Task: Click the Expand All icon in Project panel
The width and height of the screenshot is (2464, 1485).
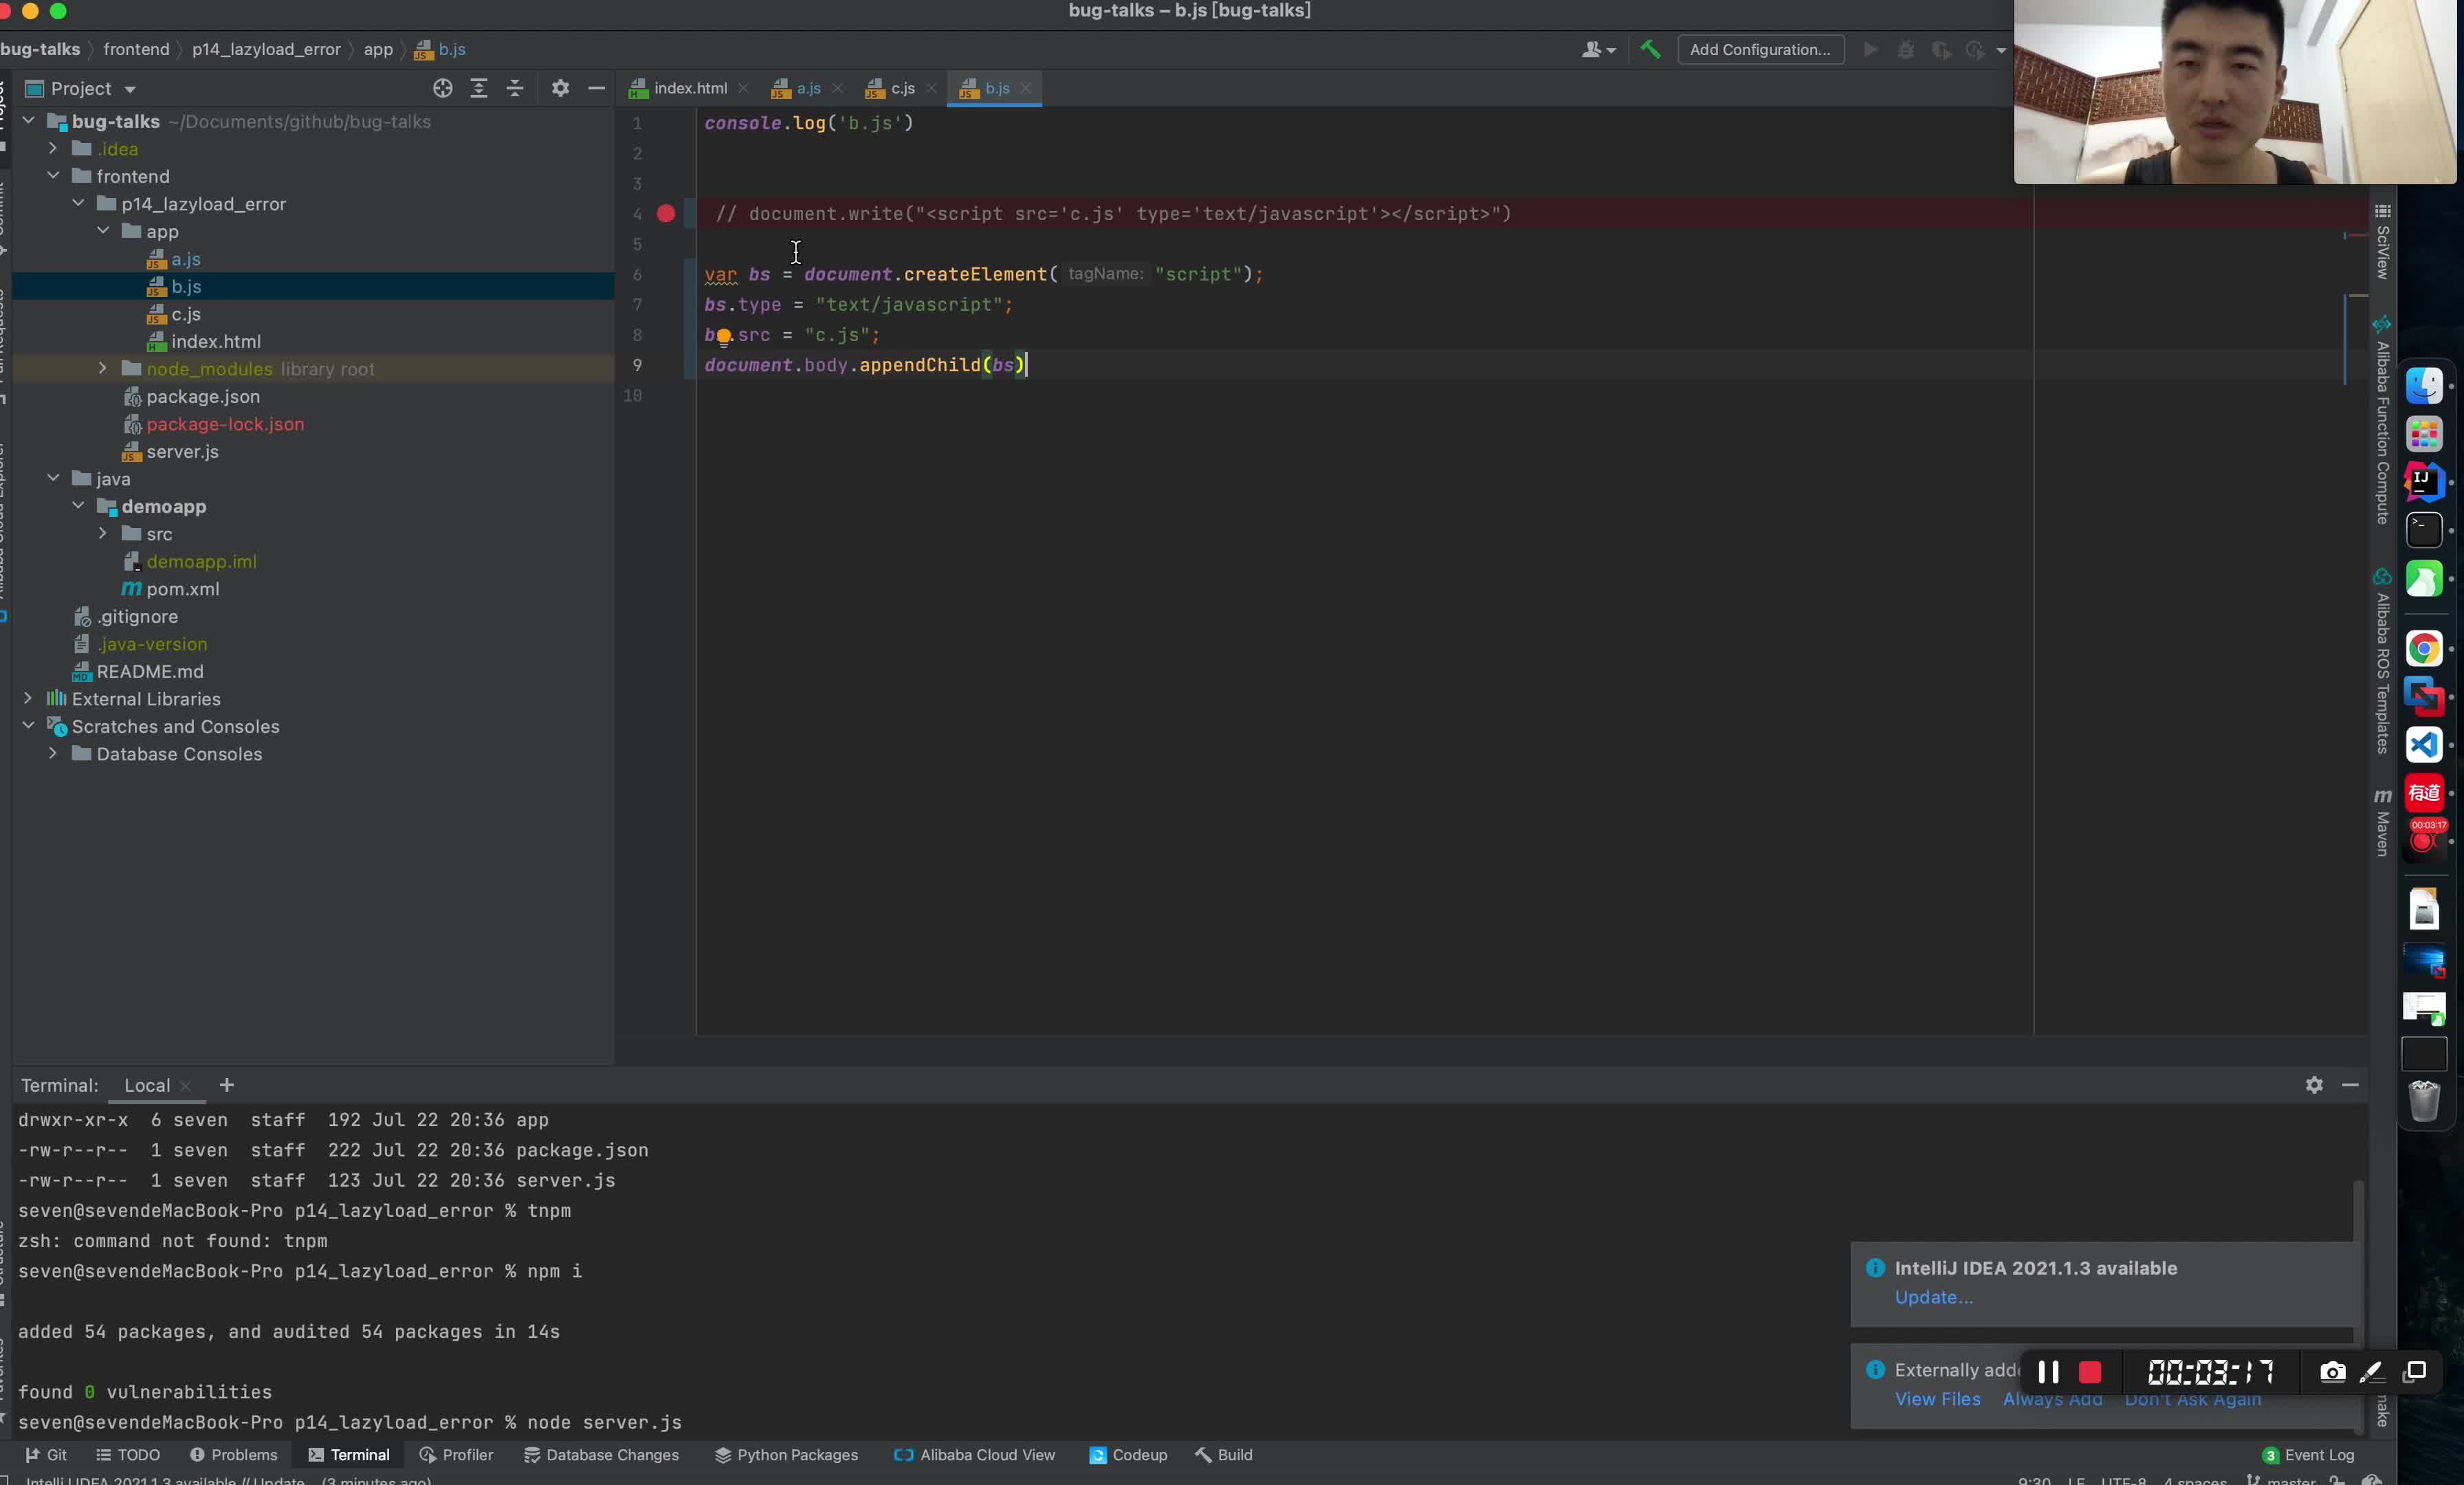Action: tap(479, 88)
